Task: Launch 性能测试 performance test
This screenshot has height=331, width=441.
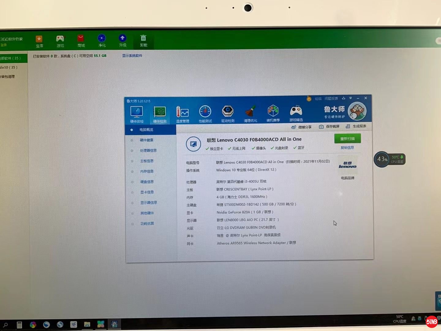Action: [205, 114]
